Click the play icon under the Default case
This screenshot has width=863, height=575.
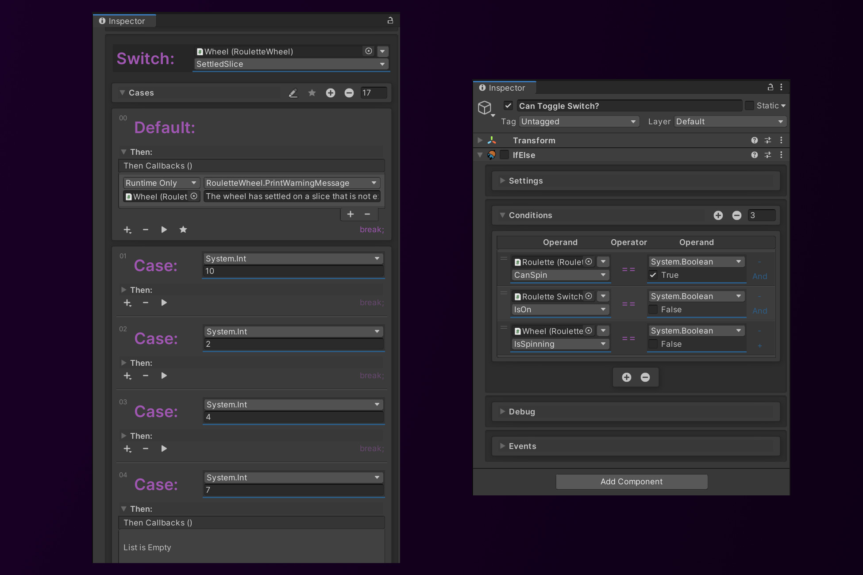[x=164, y=230]
